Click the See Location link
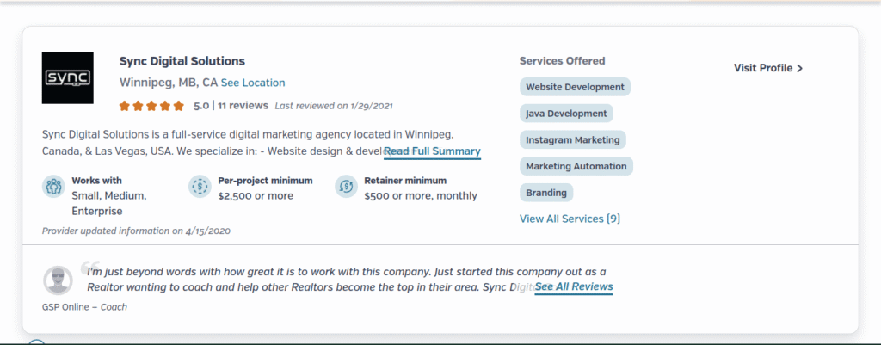The width and height of the screenshot is (881, 345). point(253,83)
